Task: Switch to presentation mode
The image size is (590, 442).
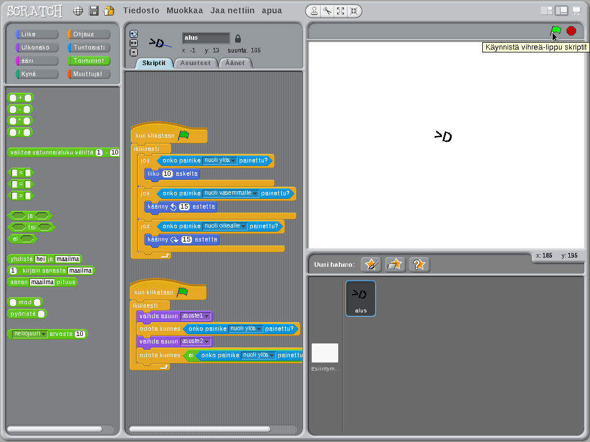Action: [x=576, y=11]
